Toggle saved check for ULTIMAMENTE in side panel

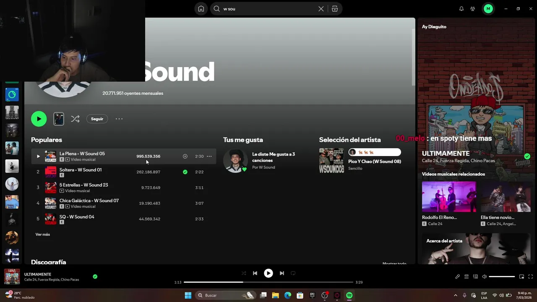coord(527,156)
